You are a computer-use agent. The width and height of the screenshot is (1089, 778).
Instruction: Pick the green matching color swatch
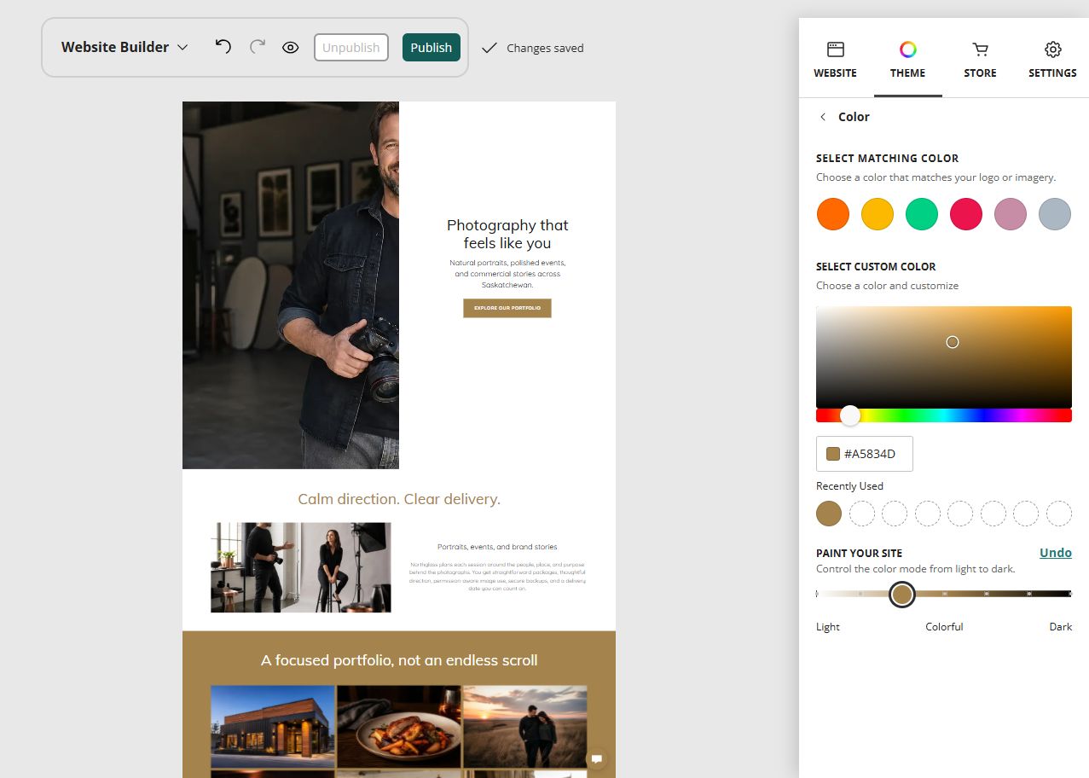point(922,214)
